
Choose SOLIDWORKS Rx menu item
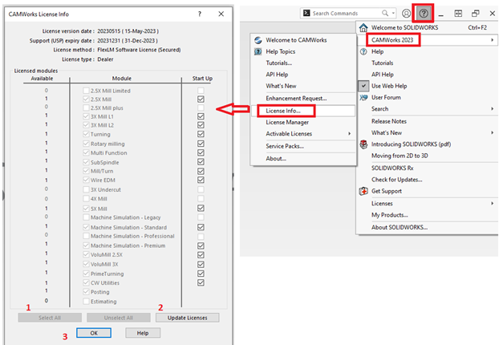coord(427,168)
